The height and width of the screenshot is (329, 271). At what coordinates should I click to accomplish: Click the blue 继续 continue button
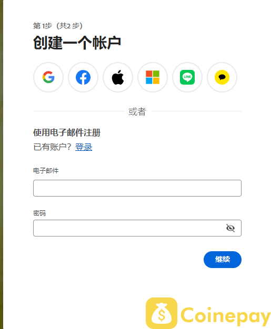[223, 260]
